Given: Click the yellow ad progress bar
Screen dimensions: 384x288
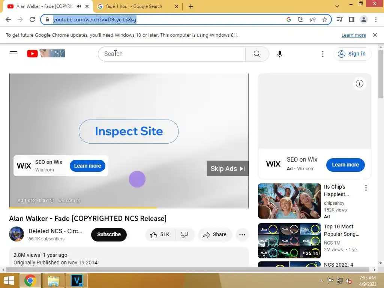Looking at the screenshot, I should 83,208.
